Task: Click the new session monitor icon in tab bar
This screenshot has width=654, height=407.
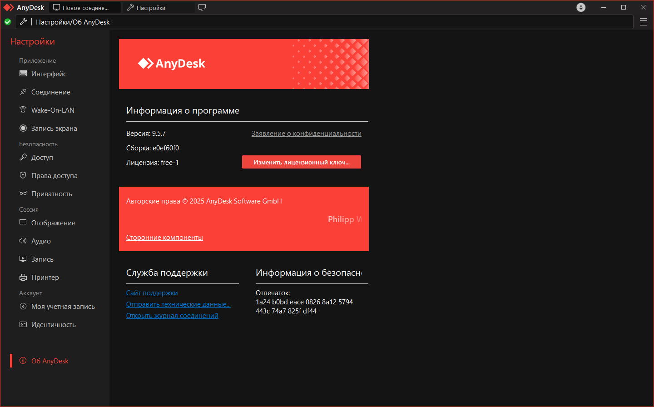Action: click(202, 7)
